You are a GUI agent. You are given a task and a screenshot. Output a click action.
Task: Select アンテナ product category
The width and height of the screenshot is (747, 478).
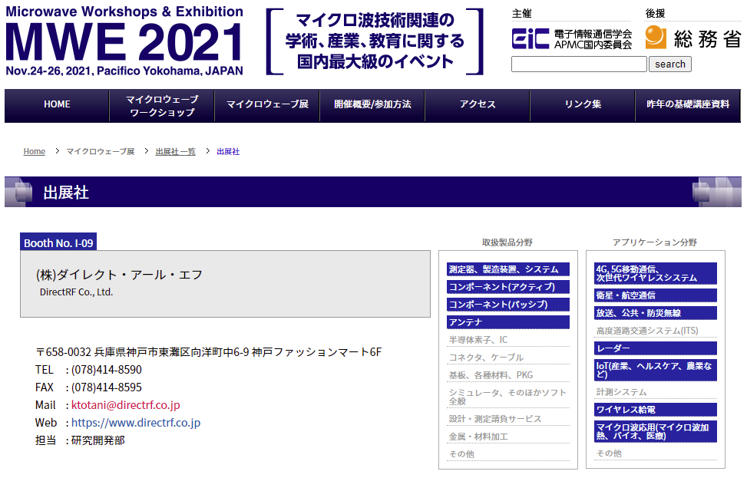coord(508,322)
